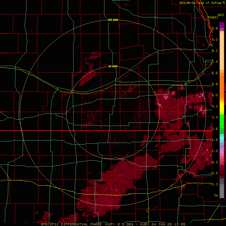Click the 13:55 timestamp in footer
The height and width of the screenshot is (226, 226).
click(180, 224)
